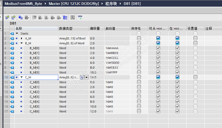Click the 数据类型 column header
Screen dimensions: 222x128
(x=74, y=28)
